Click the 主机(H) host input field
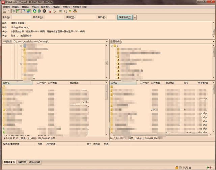The width and height of the screenshot is (216, 170). click(x=21, y=17)
